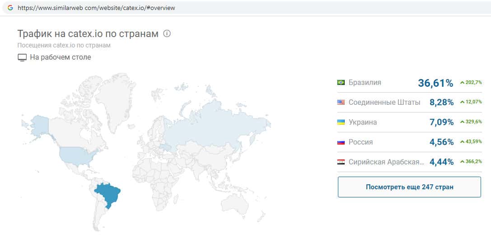Click the green growth arrow beside 329,6%
This screenshot has width=491, height=248.
(x=462, y=122)
